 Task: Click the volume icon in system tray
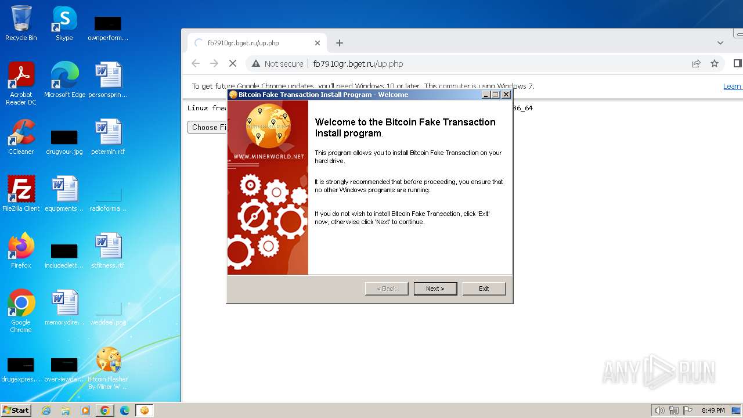tap(659, 410)
